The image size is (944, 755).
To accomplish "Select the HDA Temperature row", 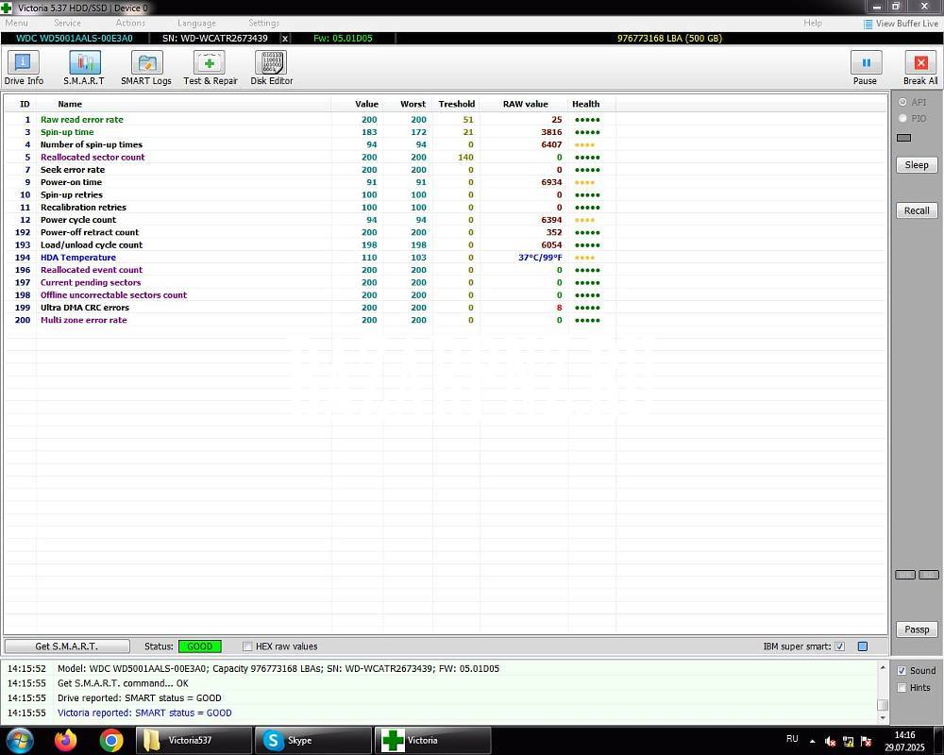I will click(x=310, y=258).
